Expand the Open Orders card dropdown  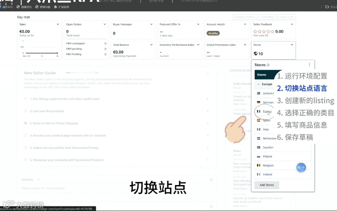click(105, 24)
